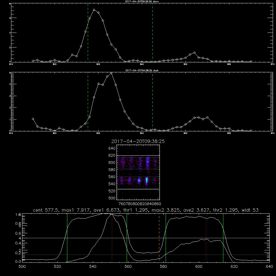Click '560' on the spectral image y-axis
The image size is (276, 276).
112,177
